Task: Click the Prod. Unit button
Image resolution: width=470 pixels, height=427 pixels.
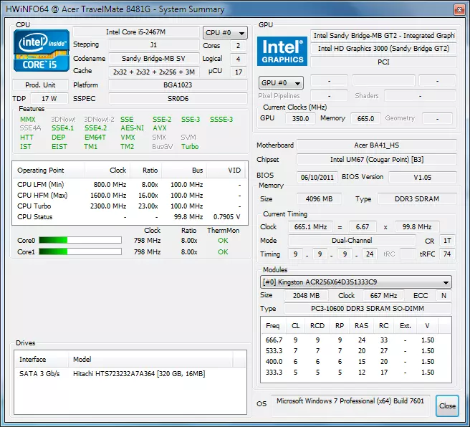Action: [40, 85]
